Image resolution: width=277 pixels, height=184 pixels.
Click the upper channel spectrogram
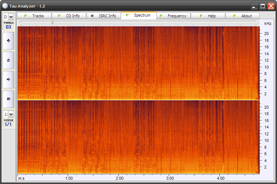[x=138, y=63]
